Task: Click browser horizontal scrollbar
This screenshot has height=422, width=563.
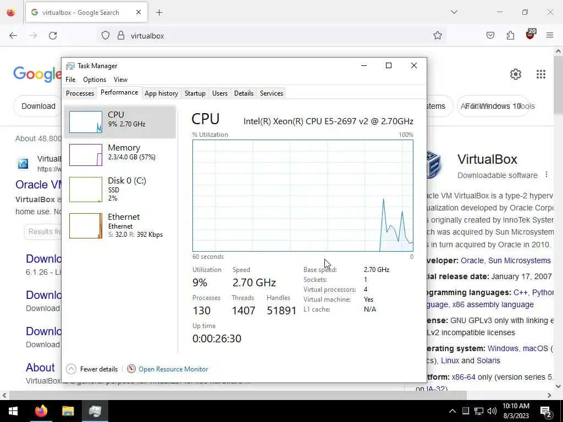Action: pyautogui.click(x=238, y=396)
